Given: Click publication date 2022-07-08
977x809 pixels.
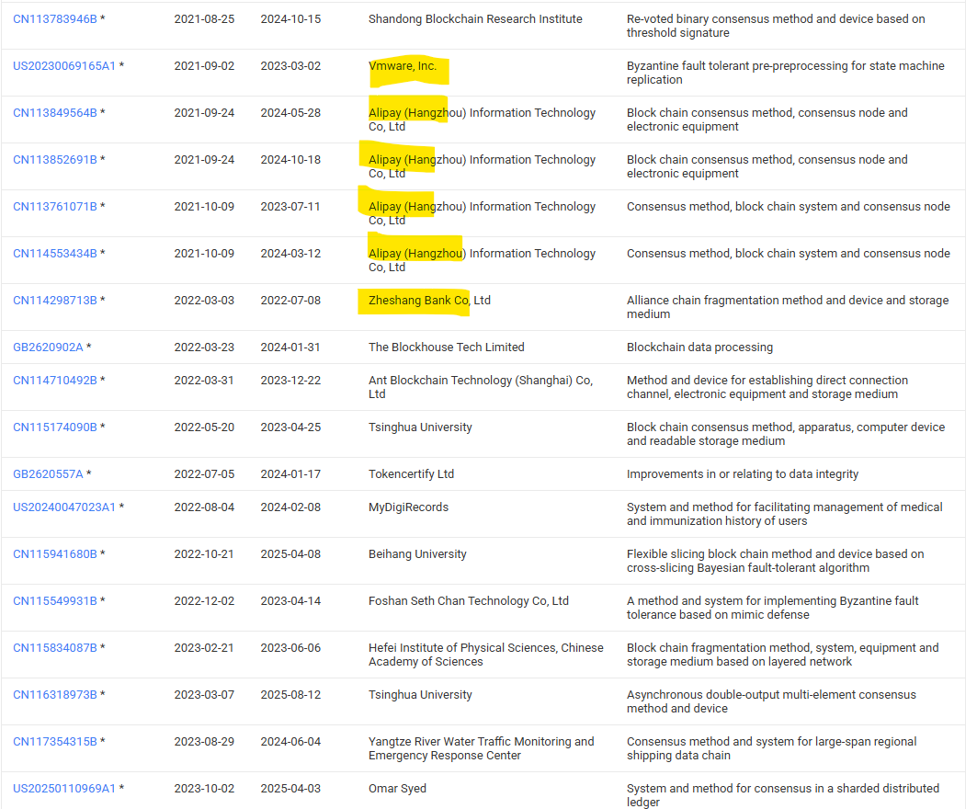Looking at the screenshot, I should pyautogui.click(x=290, y=301).
